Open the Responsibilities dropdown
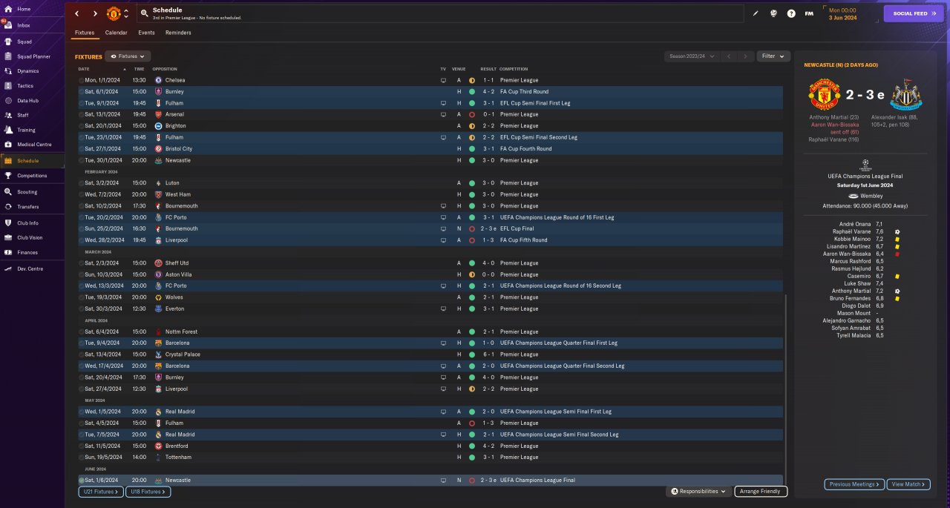 [x=698, y=491]
